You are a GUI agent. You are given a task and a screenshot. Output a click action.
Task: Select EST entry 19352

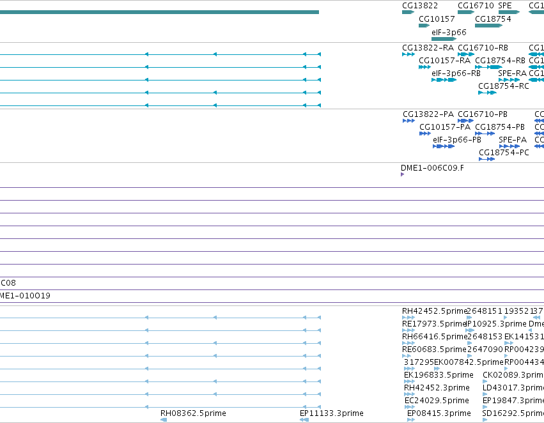[x=517, y=311]
